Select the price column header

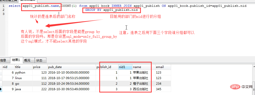(x=40, y=67)
